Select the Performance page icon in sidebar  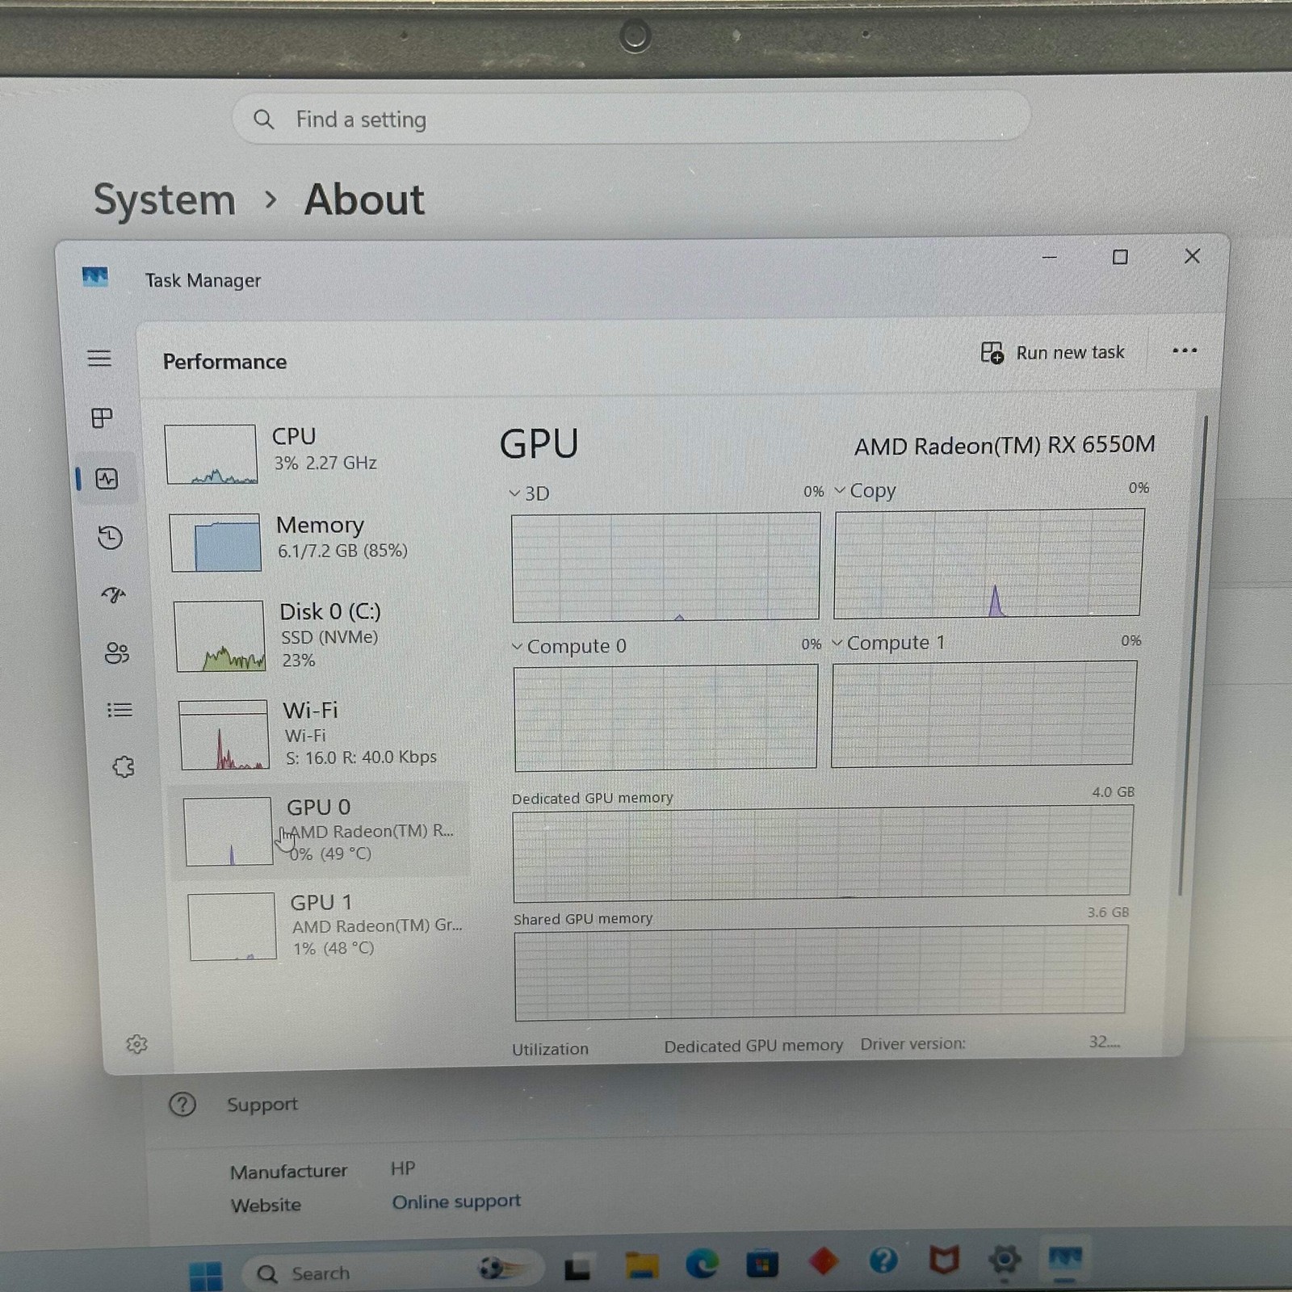(x=107, y=479)
